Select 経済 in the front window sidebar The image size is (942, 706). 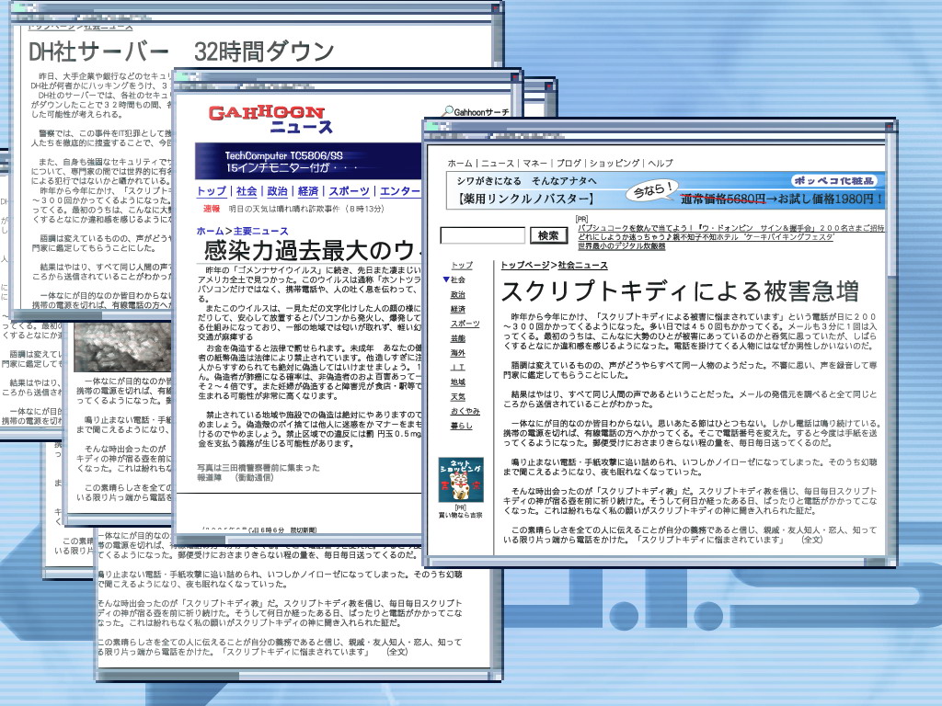click(x=458, y=309)
